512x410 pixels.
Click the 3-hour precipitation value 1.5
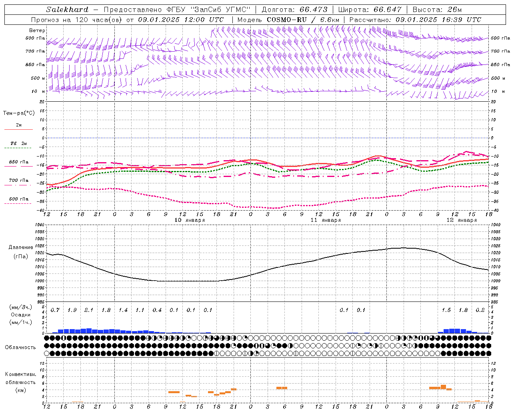tap(446, 310)
